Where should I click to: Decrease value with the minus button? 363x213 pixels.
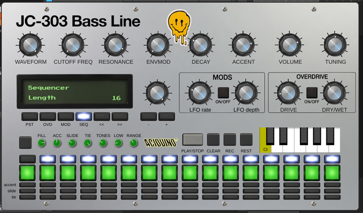click(148, 116)
